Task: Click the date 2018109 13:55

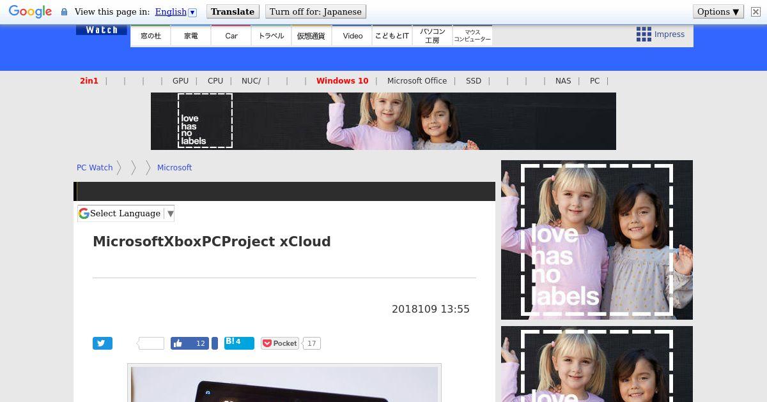Action: point(431,309)
